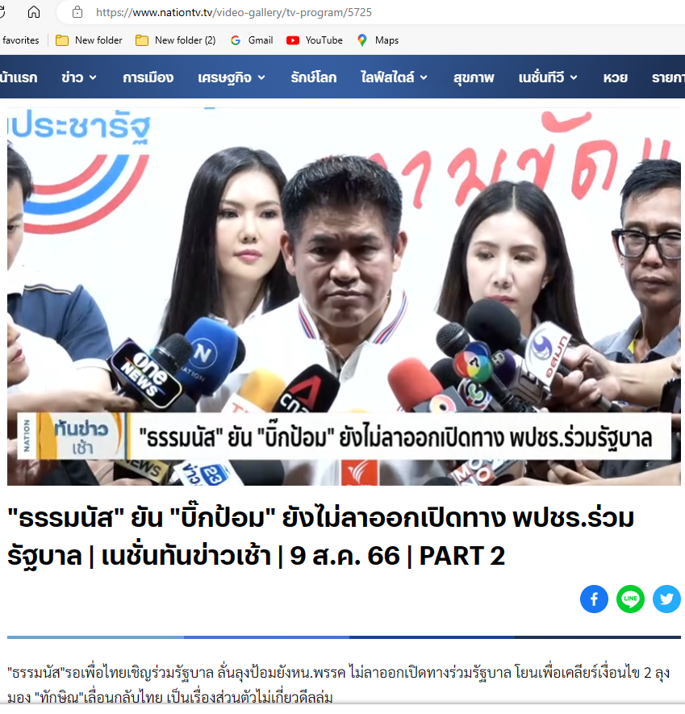Open the YouTube bookmark
Viewport: 685px width, 714px height.
click(315, 40)
